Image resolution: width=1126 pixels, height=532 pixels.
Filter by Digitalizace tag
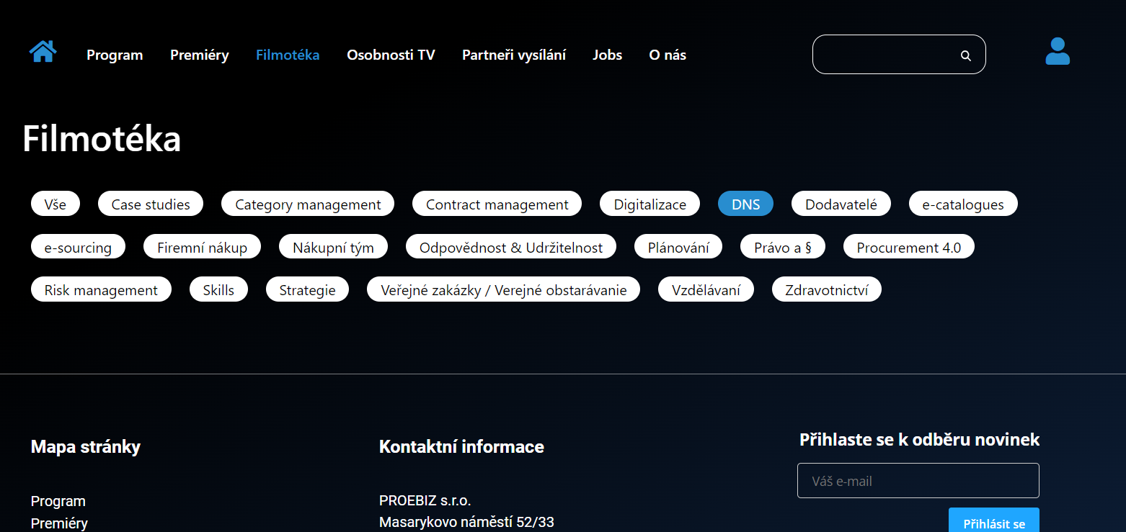[650, 204]
